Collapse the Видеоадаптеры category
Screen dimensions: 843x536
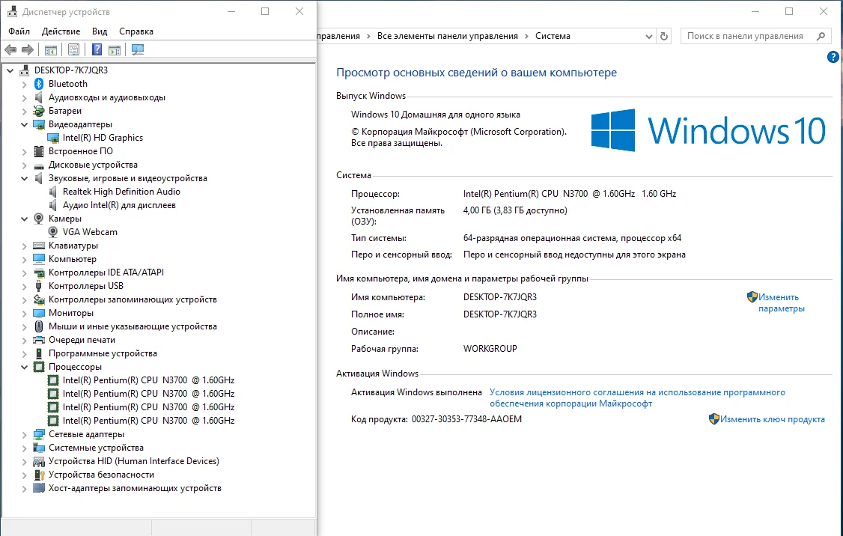click(24, 124)
